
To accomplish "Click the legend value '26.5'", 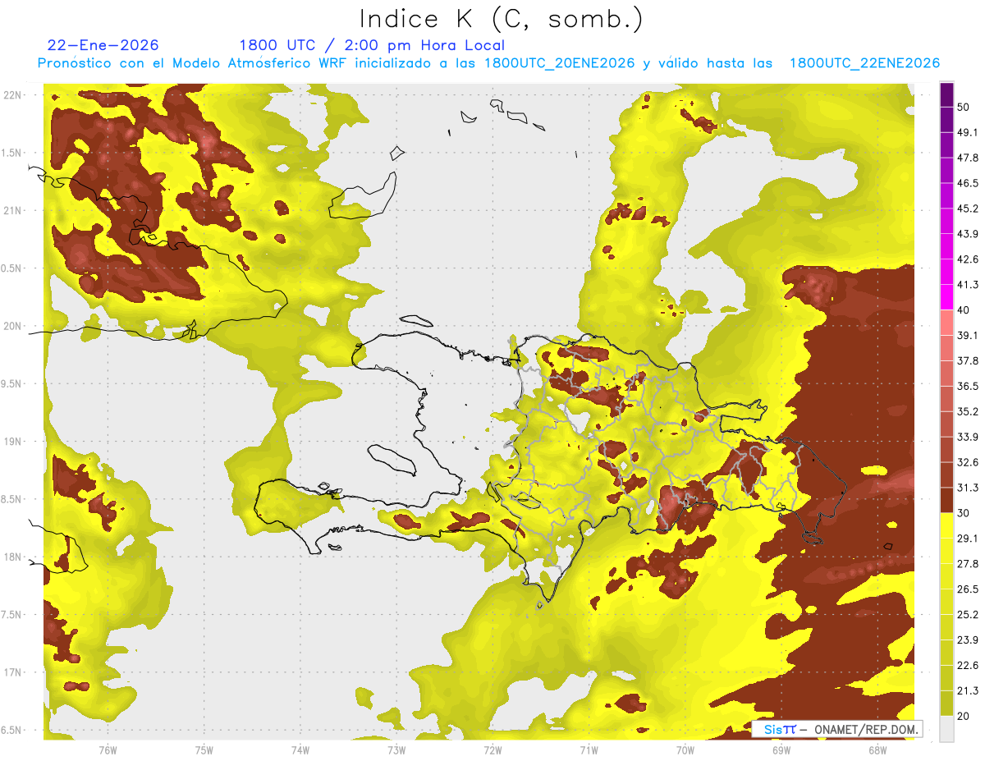I will [968, 589].
